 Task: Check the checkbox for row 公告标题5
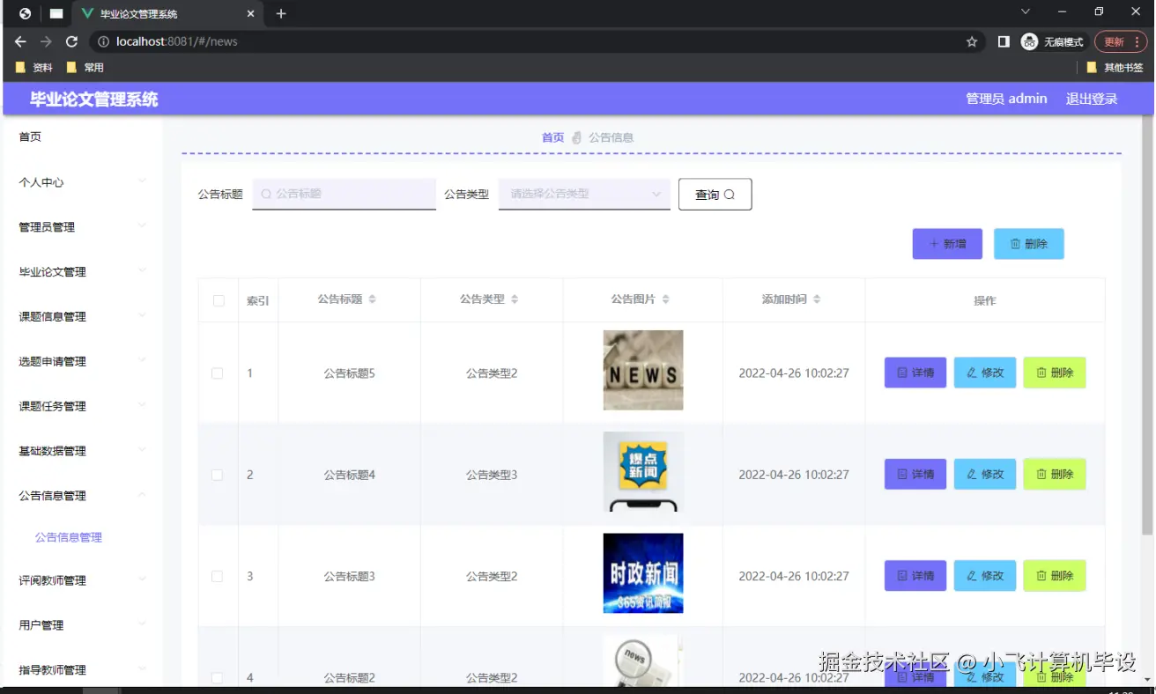(218, 373)
